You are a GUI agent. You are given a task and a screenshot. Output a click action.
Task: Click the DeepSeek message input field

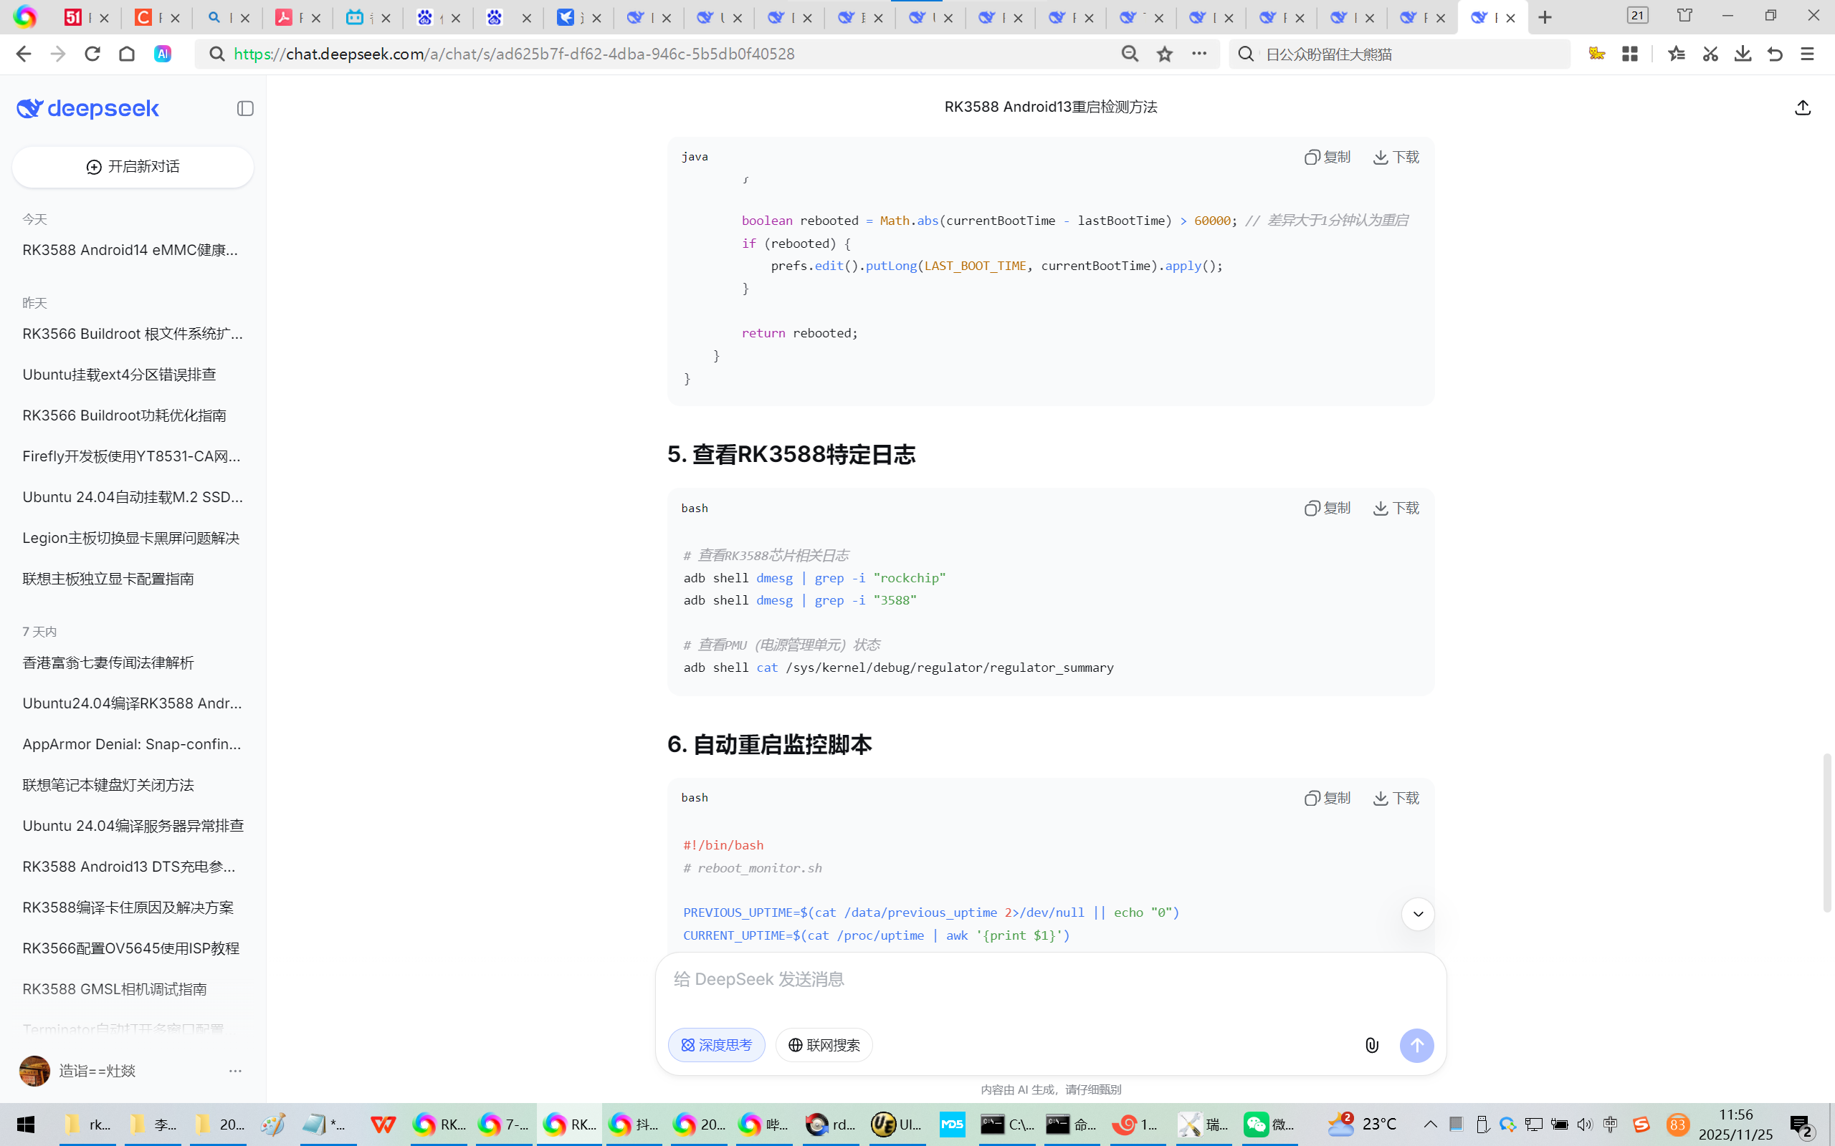tap(1049, 980)
